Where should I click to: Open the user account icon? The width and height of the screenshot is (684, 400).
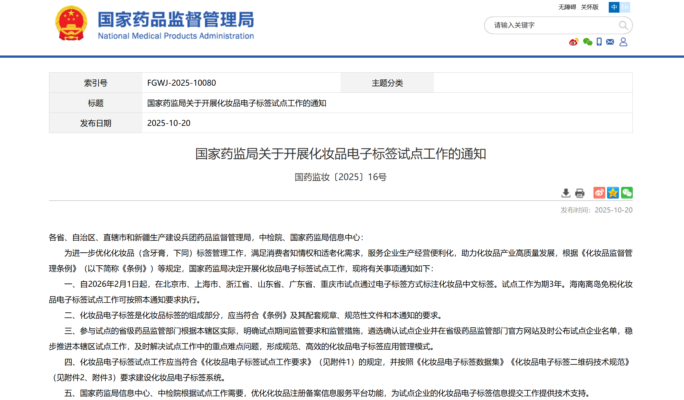[x=623, y=42]
